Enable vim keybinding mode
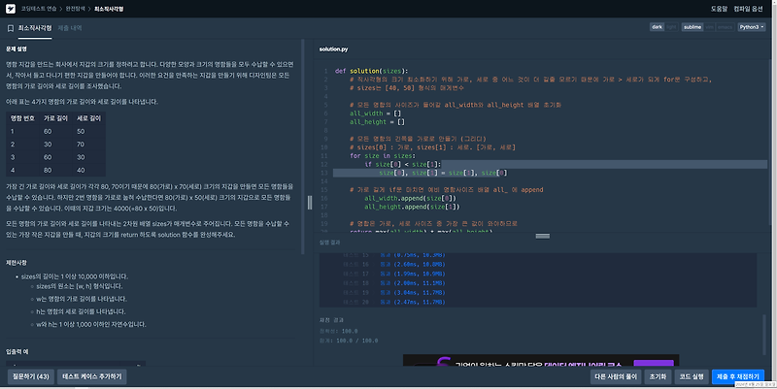 710,27
